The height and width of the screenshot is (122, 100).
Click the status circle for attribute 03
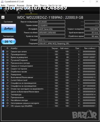coord(3,57)
